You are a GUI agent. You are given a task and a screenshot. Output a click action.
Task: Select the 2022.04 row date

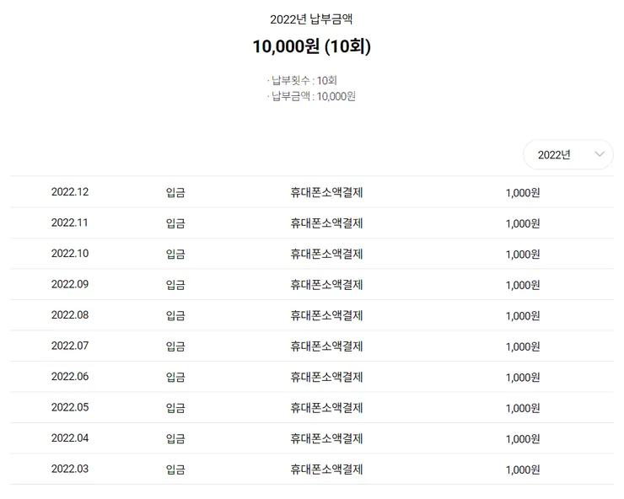70,438
